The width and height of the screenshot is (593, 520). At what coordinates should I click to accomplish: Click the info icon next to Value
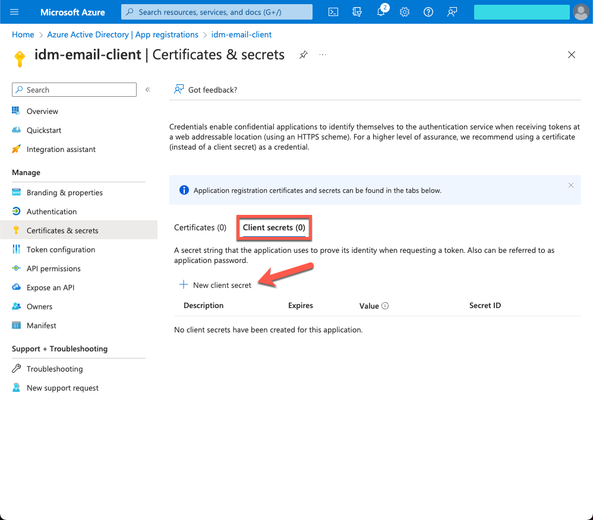click(387, 305)
